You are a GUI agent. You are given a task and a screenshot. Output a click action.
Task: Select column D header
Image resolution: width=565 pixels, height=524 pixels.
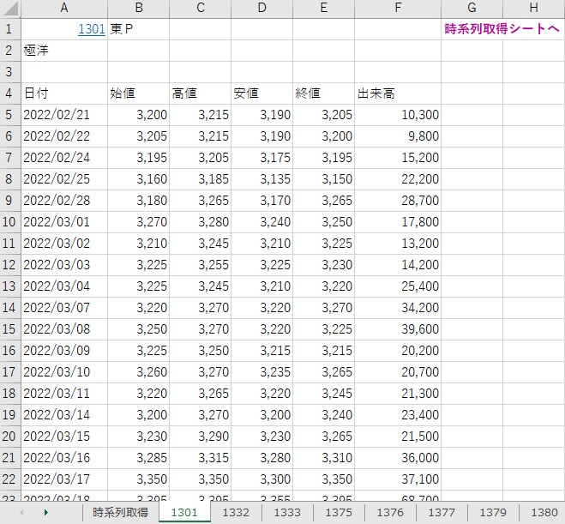262,8
